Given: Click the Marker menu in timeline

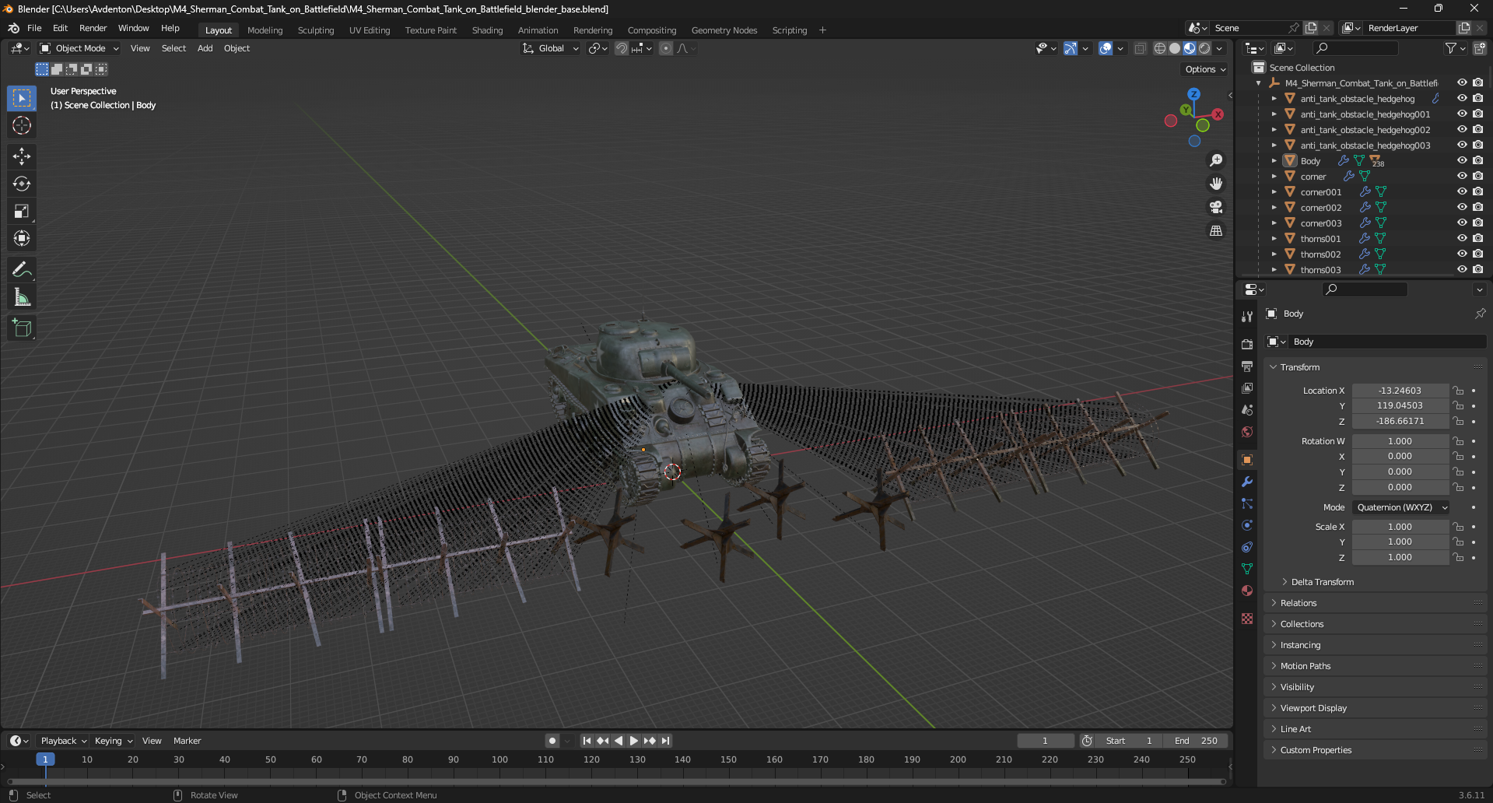Looking at the screenshot, I should pos(187,741).
